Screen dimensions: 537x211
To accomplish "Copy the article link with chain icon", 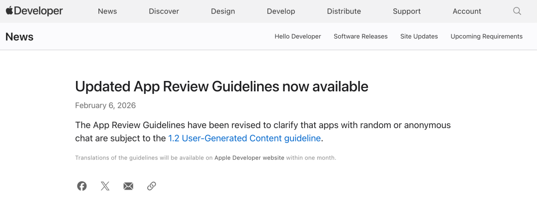I will coord(152,186).
